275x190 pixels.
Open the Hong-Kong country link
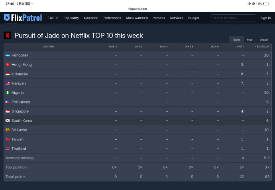point(22,65)
